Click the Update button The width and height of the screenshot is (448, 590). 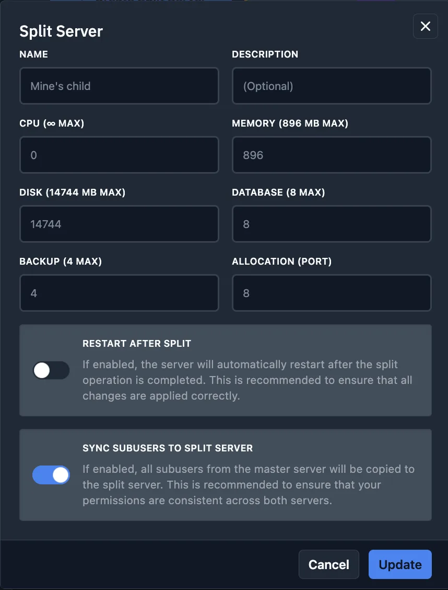point(400,564)
